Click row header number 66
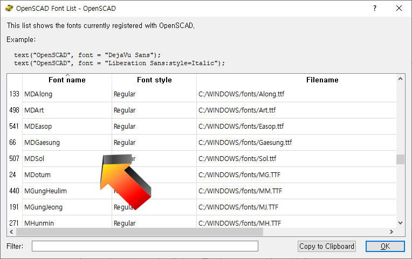Screen dimensions: 412x259 (x=15, y=143)
